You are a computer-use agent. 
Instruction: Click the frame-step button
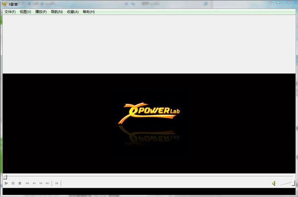[57, 183]
